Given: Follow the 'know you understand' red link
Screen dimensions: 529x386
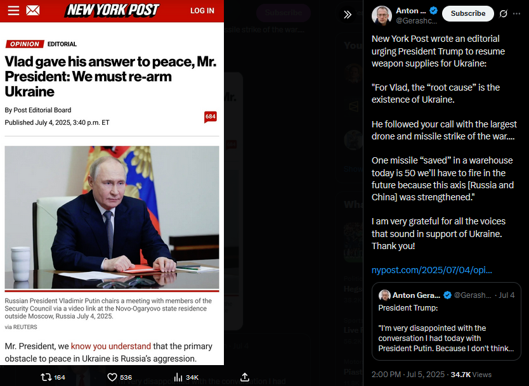Looking at the screenshot, I should [x=110, y=346].
